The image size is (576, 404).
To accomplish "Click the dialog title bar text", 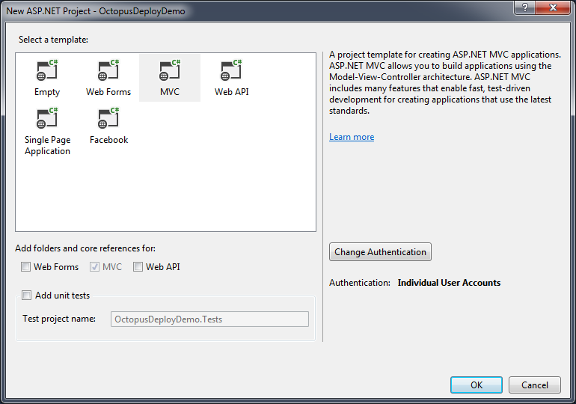I will [95, 12].
